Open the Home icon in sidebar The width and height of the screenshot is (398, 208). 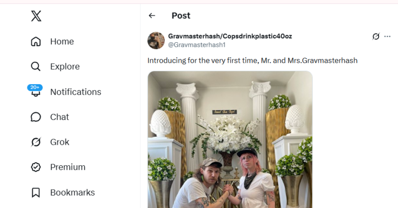click(x=36, y=41)
